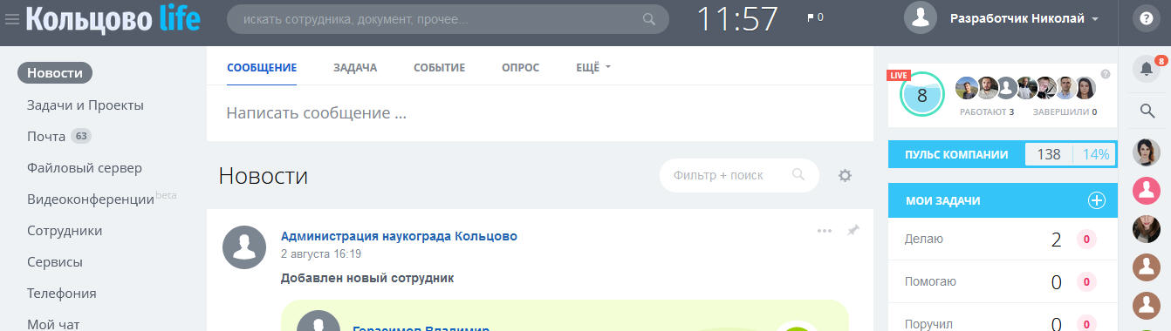Click Написать сообщение text field

(x=539, y=113)
